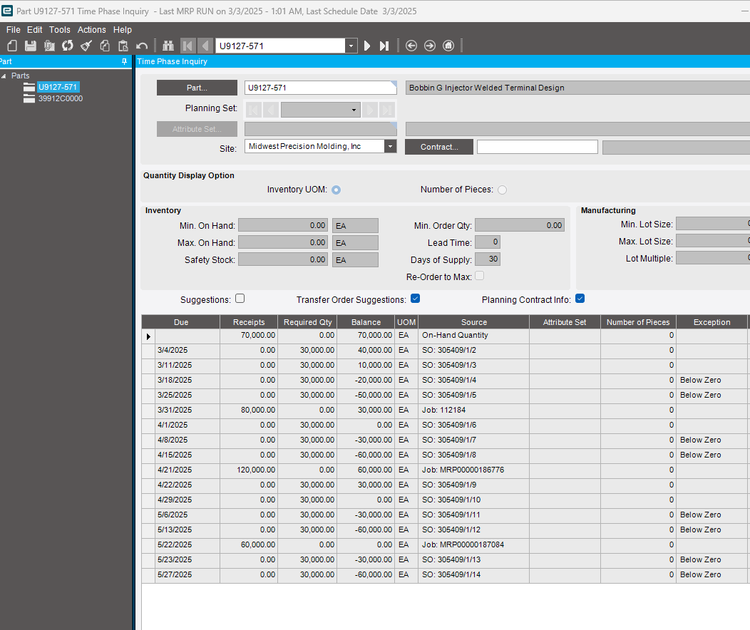Select the 39912C0000 part tree icon

[x=29, y=98]
